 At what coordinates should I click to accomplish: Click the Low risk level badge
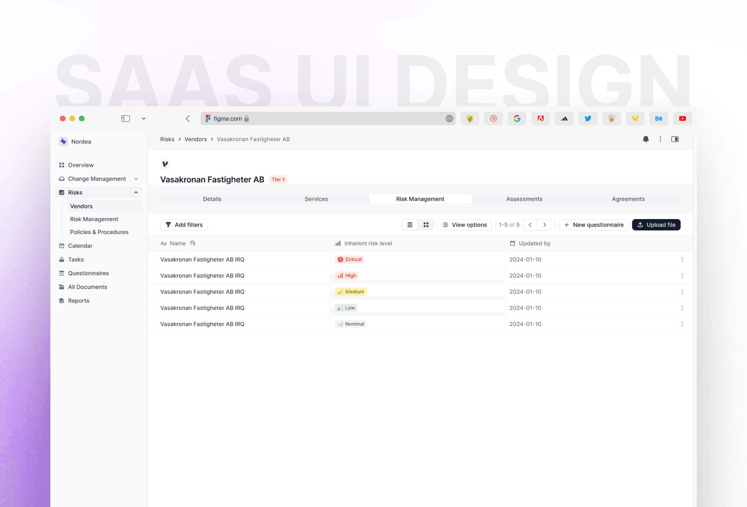point(346,308)
